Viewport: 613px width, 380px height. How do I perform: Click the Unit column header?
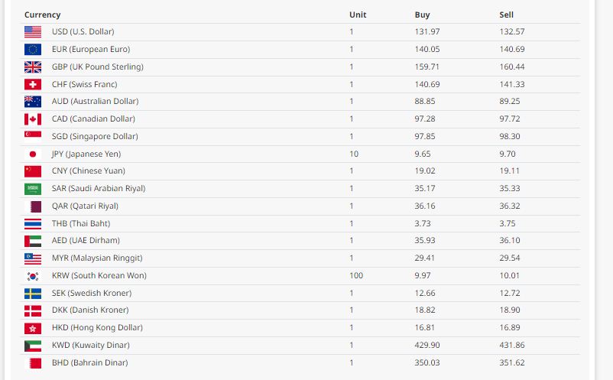click(x=358, y=15)
